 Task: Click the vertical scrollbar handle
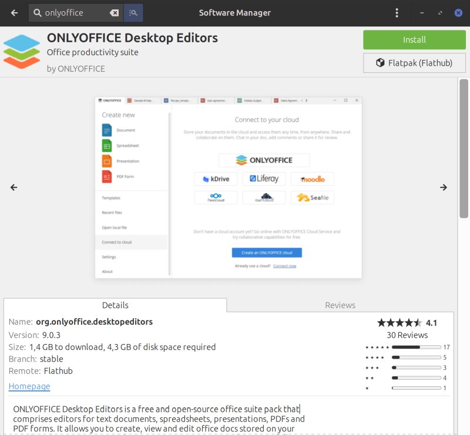[x=464, y=149]
